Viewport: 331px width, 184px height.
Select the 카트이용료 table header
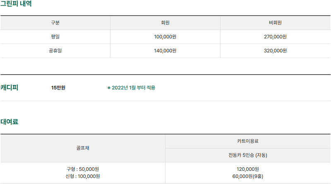tap(248, 141)
